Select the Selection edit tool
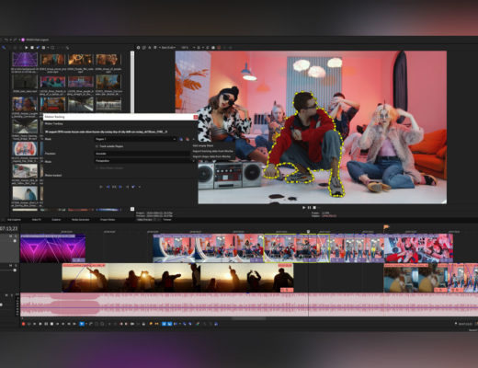 [97, 324]
